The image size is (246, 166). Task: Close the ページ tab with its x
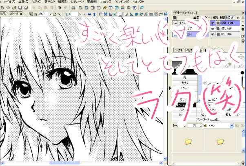point(21,14)
